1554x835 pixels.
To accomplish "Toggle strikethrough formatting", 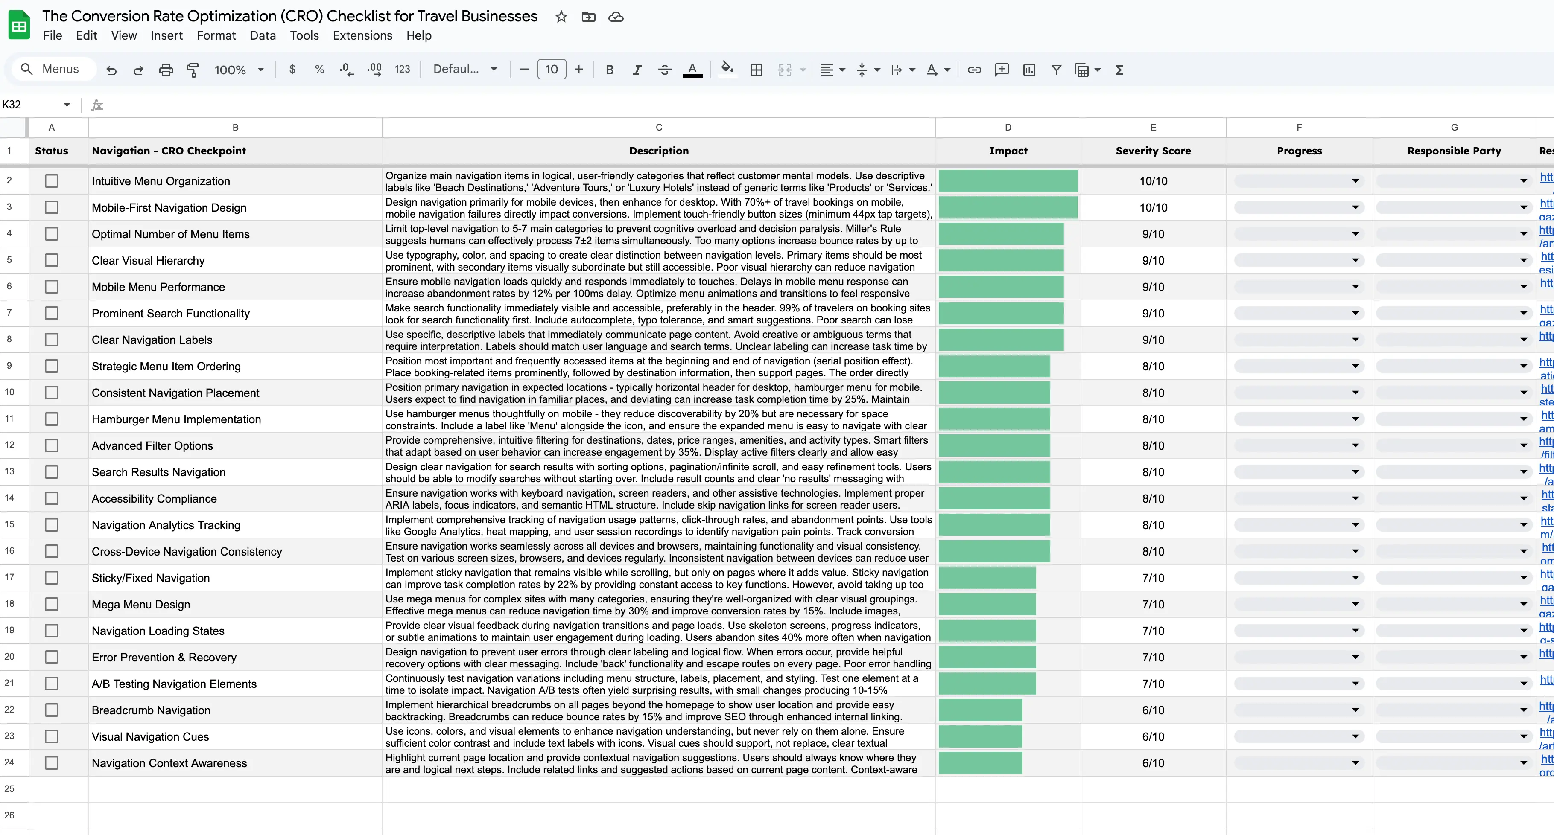I will (x=664, y=70).
